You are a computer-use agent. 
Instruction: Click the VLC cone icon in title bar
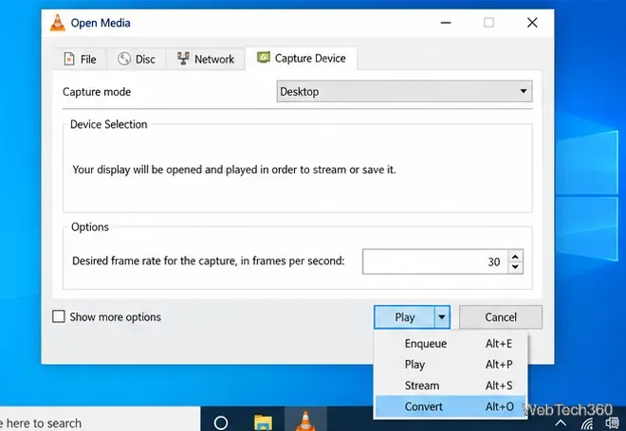(x=58, y=23)
